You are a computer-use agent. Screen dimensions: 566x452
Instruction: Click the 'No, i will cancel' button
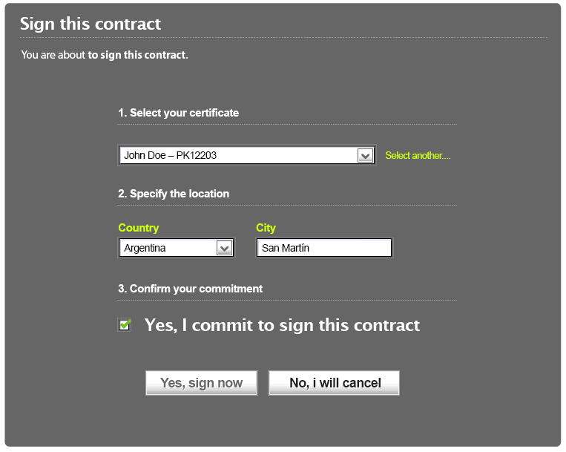click(x=334, y=383)
